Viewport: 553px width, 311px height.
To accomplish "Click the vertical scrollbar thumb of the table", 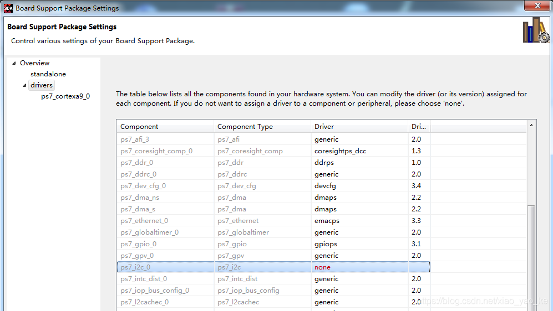I will click(531, 258).
